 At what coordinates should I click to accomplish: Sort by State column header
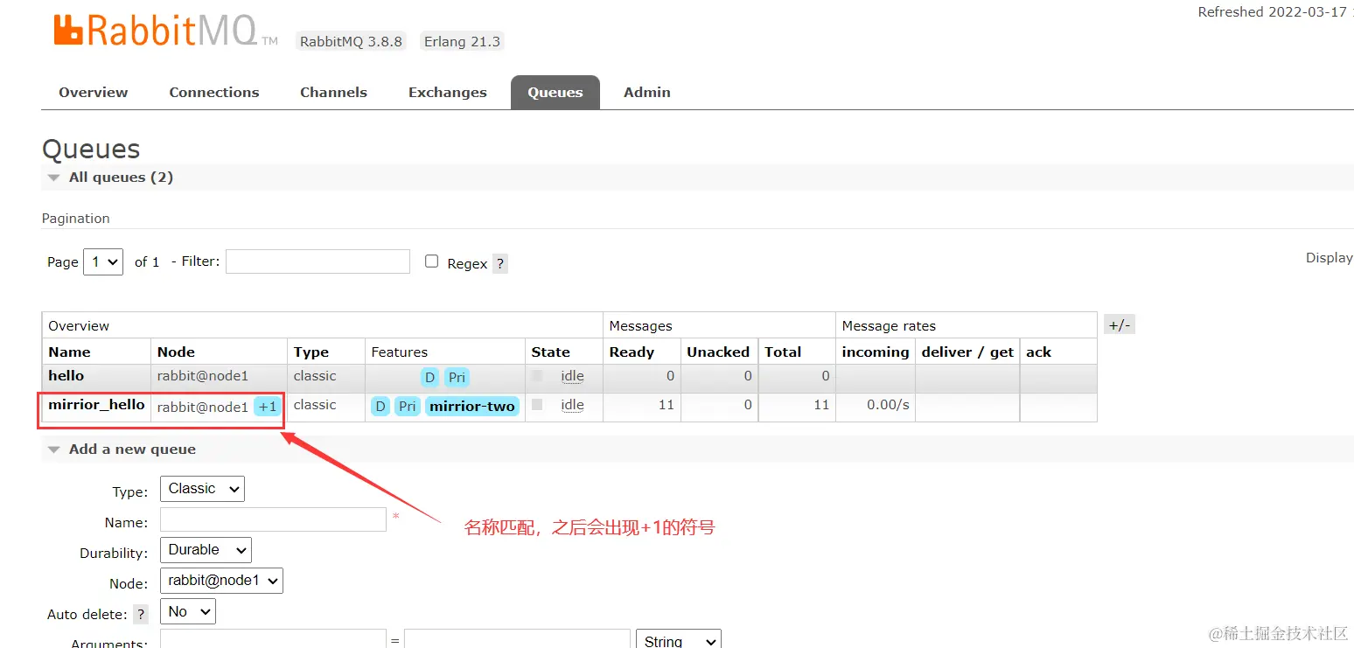[x=550, y=352]
